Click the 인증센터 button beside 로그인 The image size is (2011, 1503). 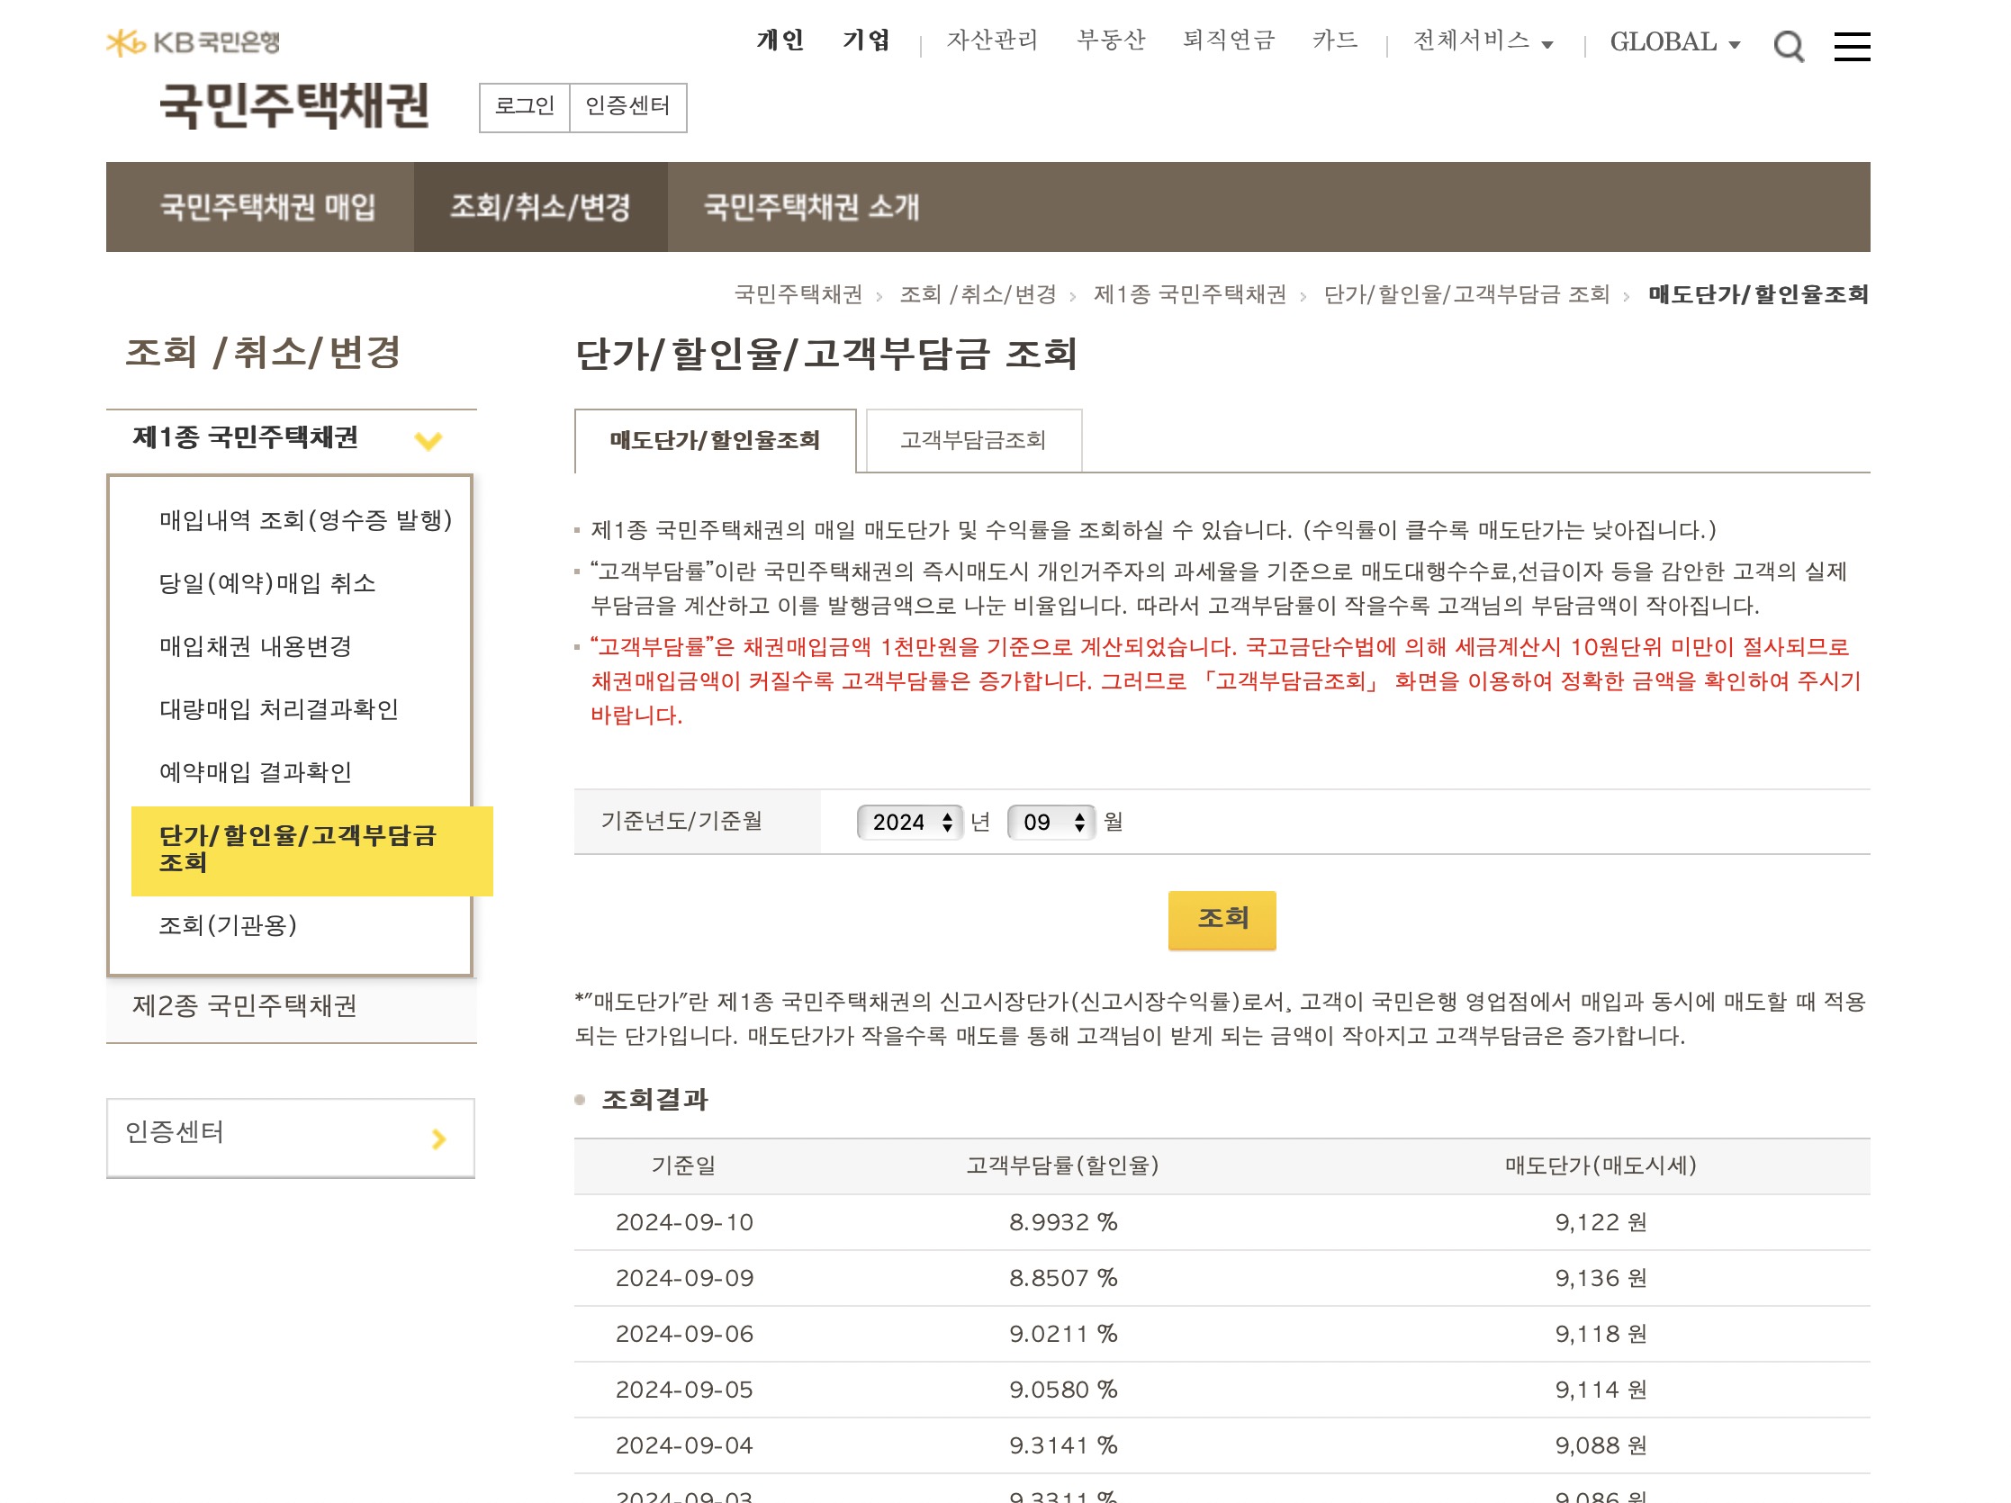627,107
